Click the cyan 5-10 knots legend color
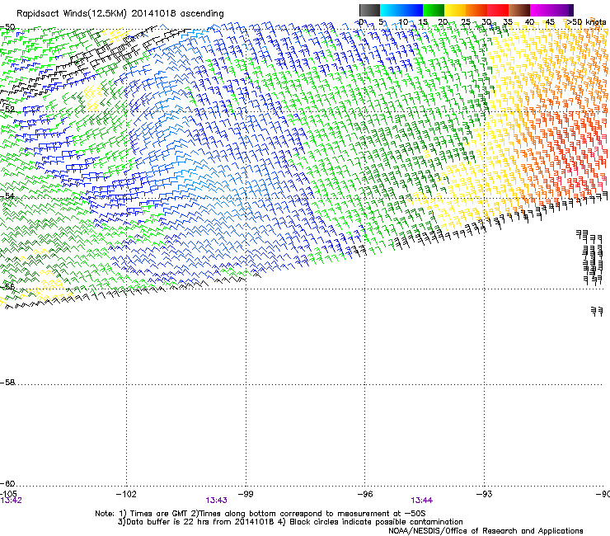The width and height of the screenshot is (610, 536). coord(391,10)
